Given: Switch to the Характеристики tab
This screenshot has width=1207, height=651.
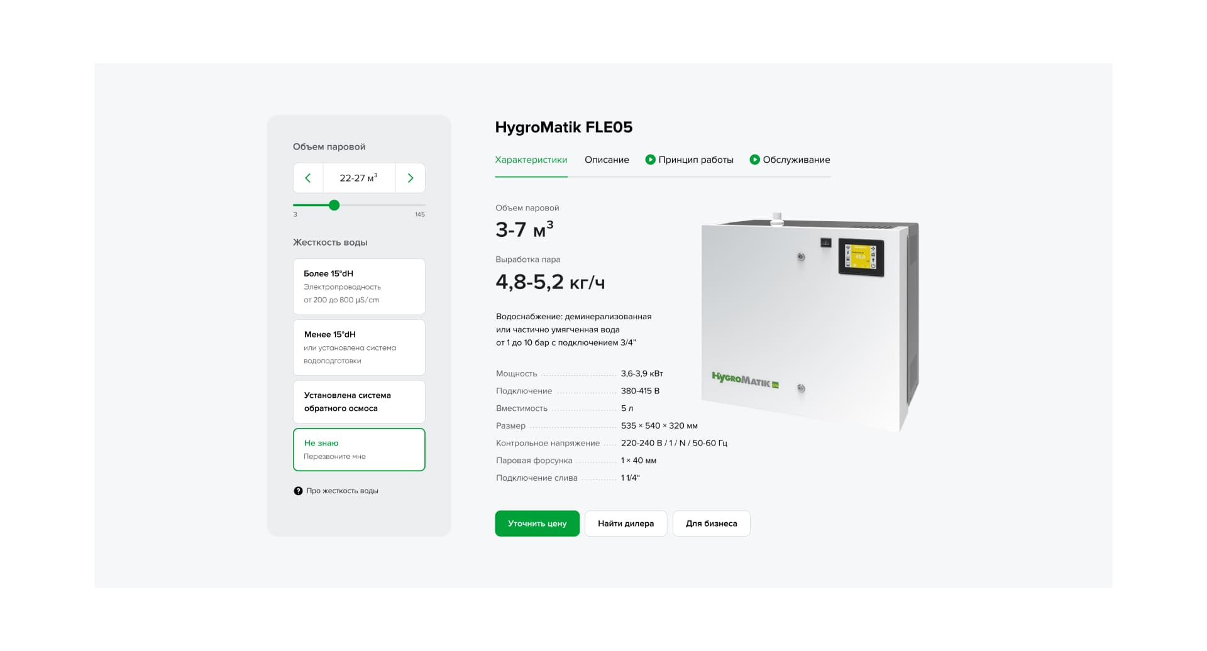Looking at the screenshot, I should click(531, 159).
